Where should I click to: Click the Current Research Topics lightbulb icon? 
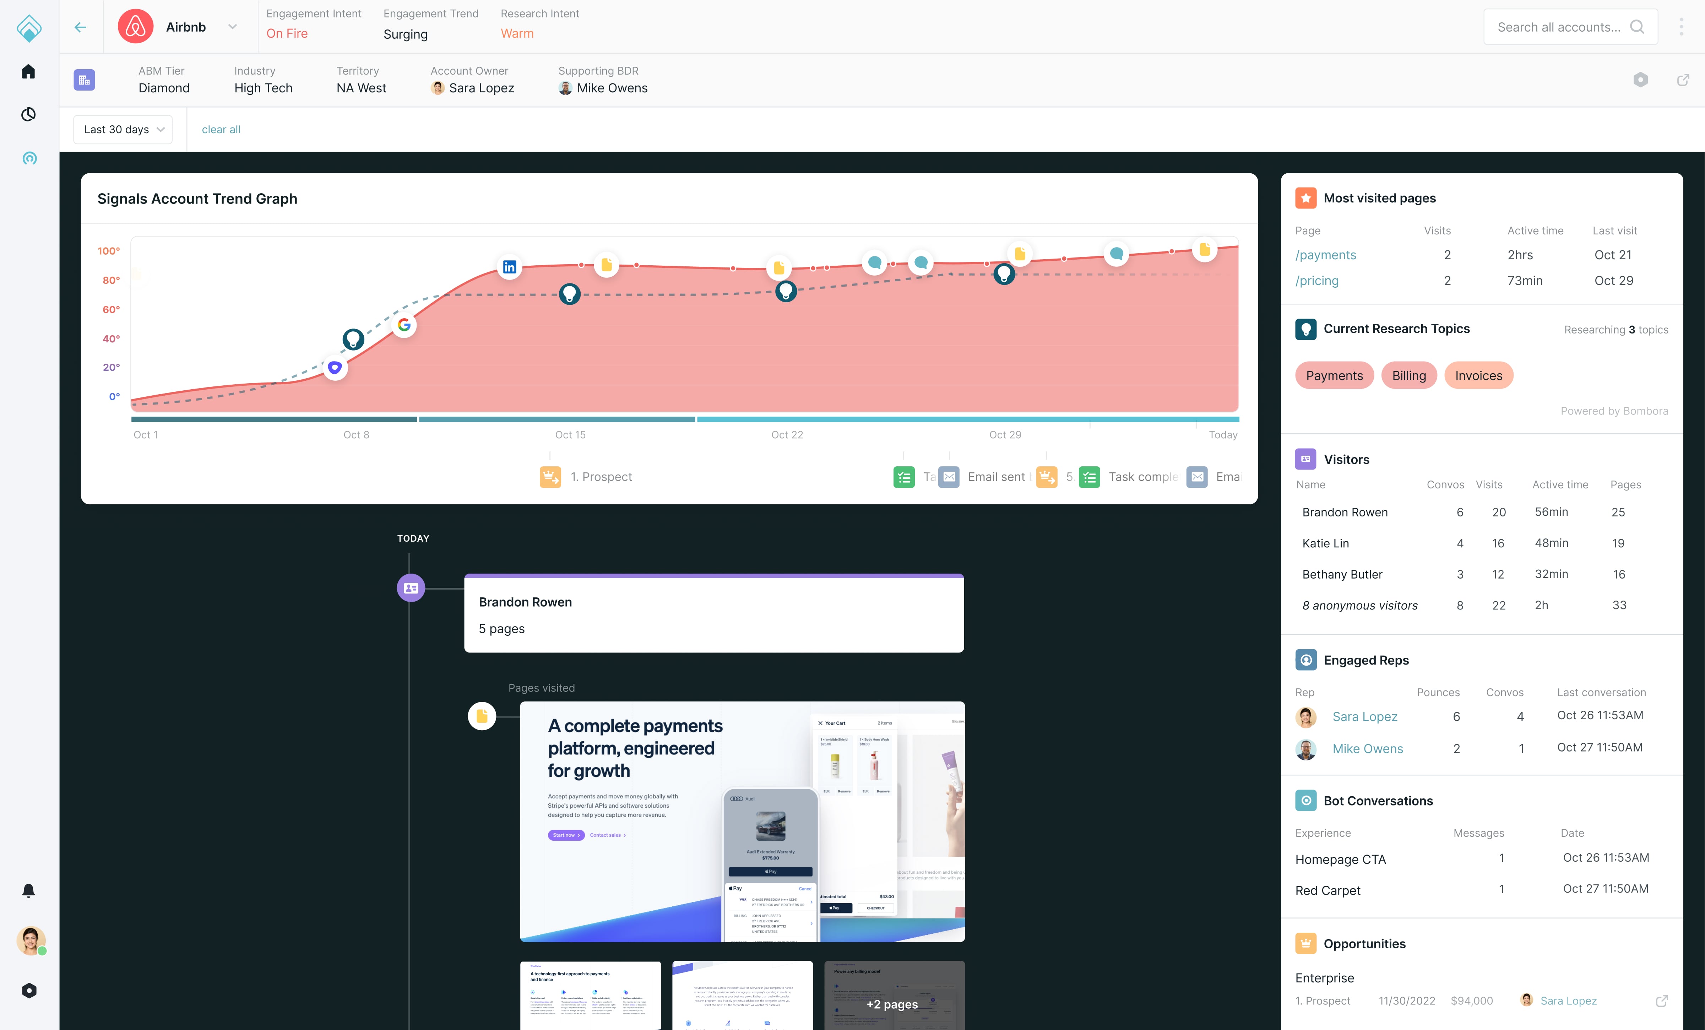(1306, 329)
